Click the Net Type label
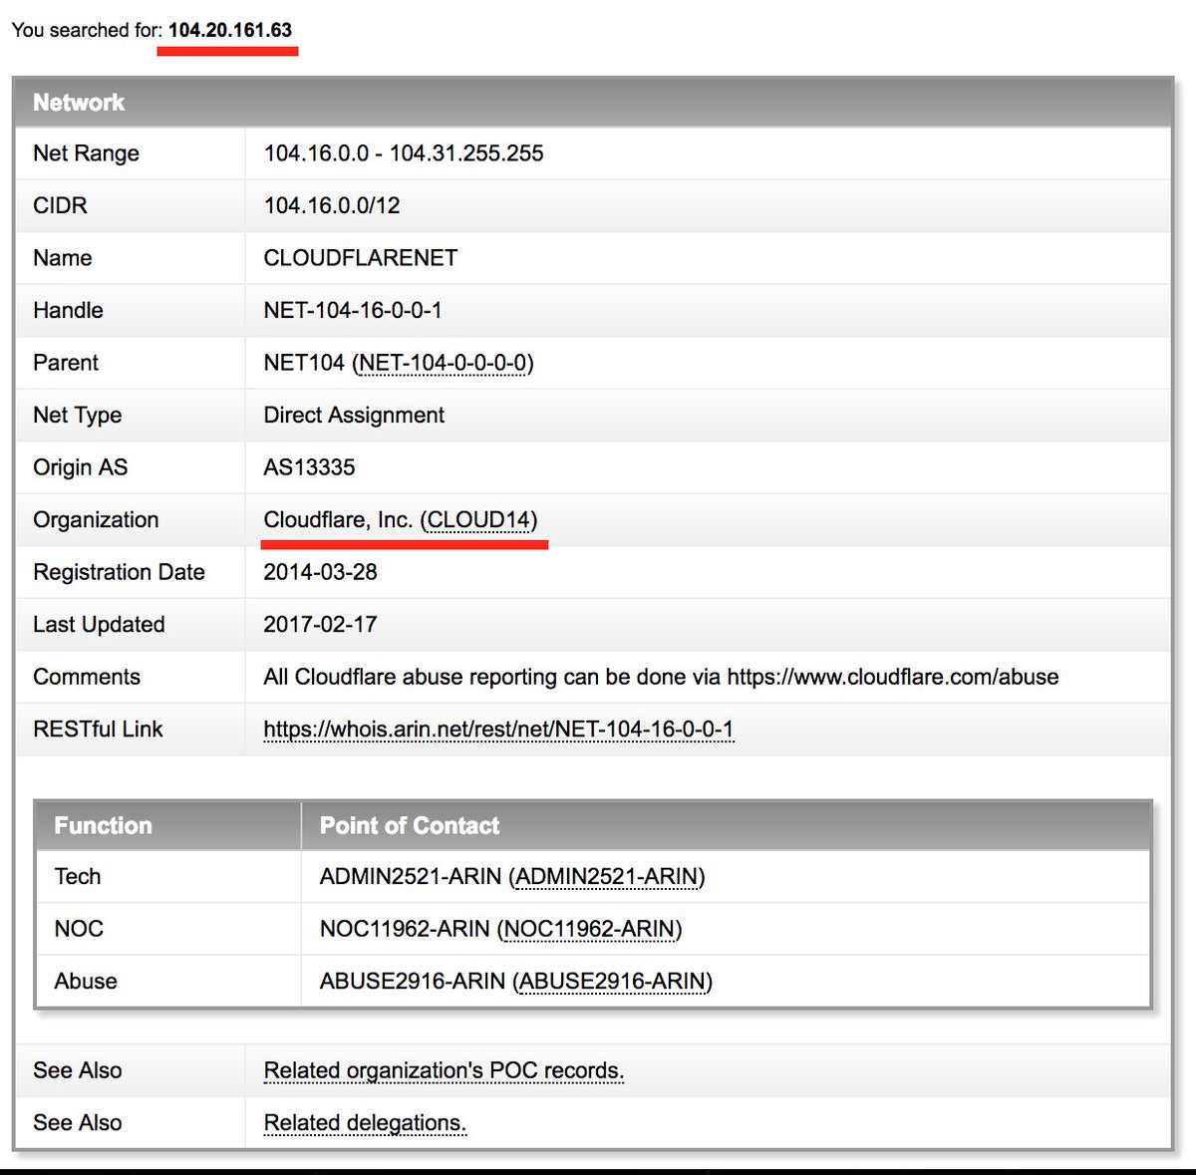Image resolution: width=1196 pixels, height=1175 pixels. click(x=78, y=416)
